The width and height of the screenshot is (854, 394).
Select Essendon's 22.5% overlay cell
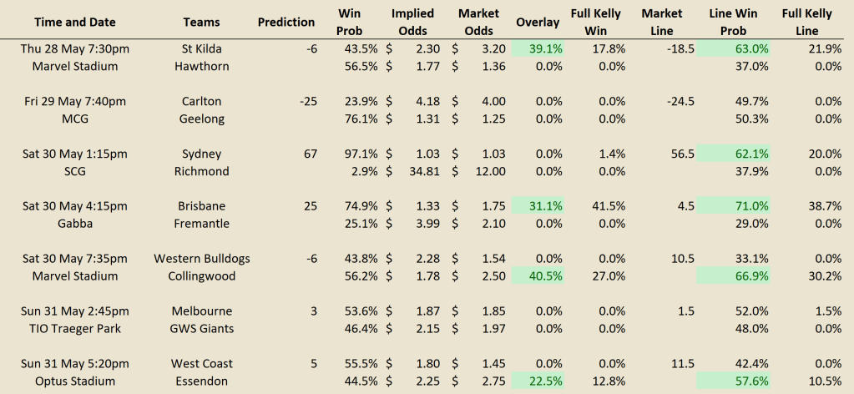pyautogui.click(x=538, y=381)
